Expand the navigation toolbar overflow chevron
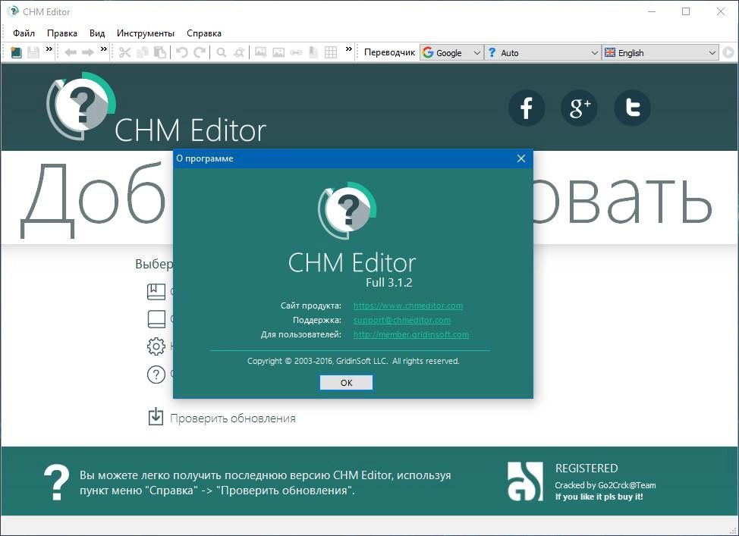Image resolution: width=739 pixels, height=536 pixels. coord(104,49)
